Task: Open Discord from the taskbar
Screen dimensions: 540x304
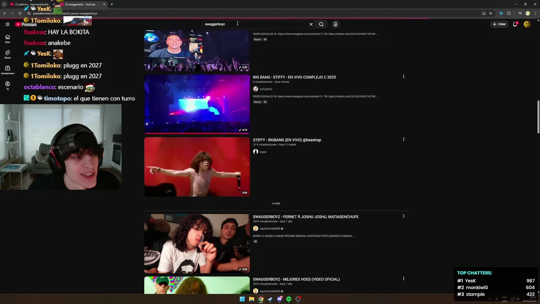Action: click(x=279, y=299)
